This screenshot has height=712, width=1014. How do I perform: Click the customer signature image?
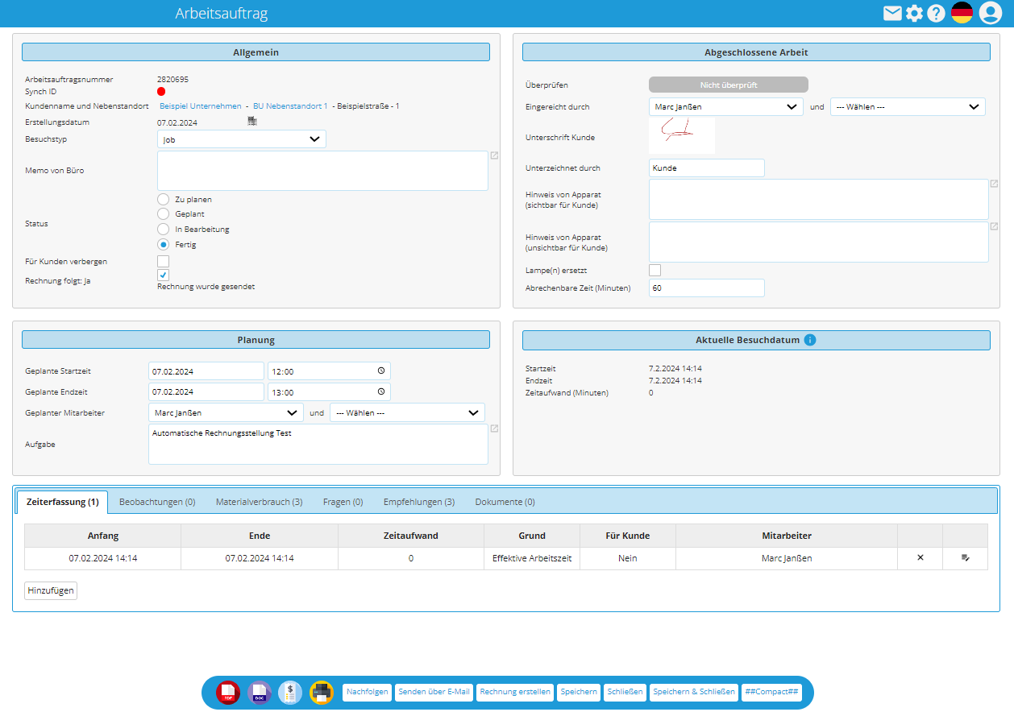coord(682,135)
